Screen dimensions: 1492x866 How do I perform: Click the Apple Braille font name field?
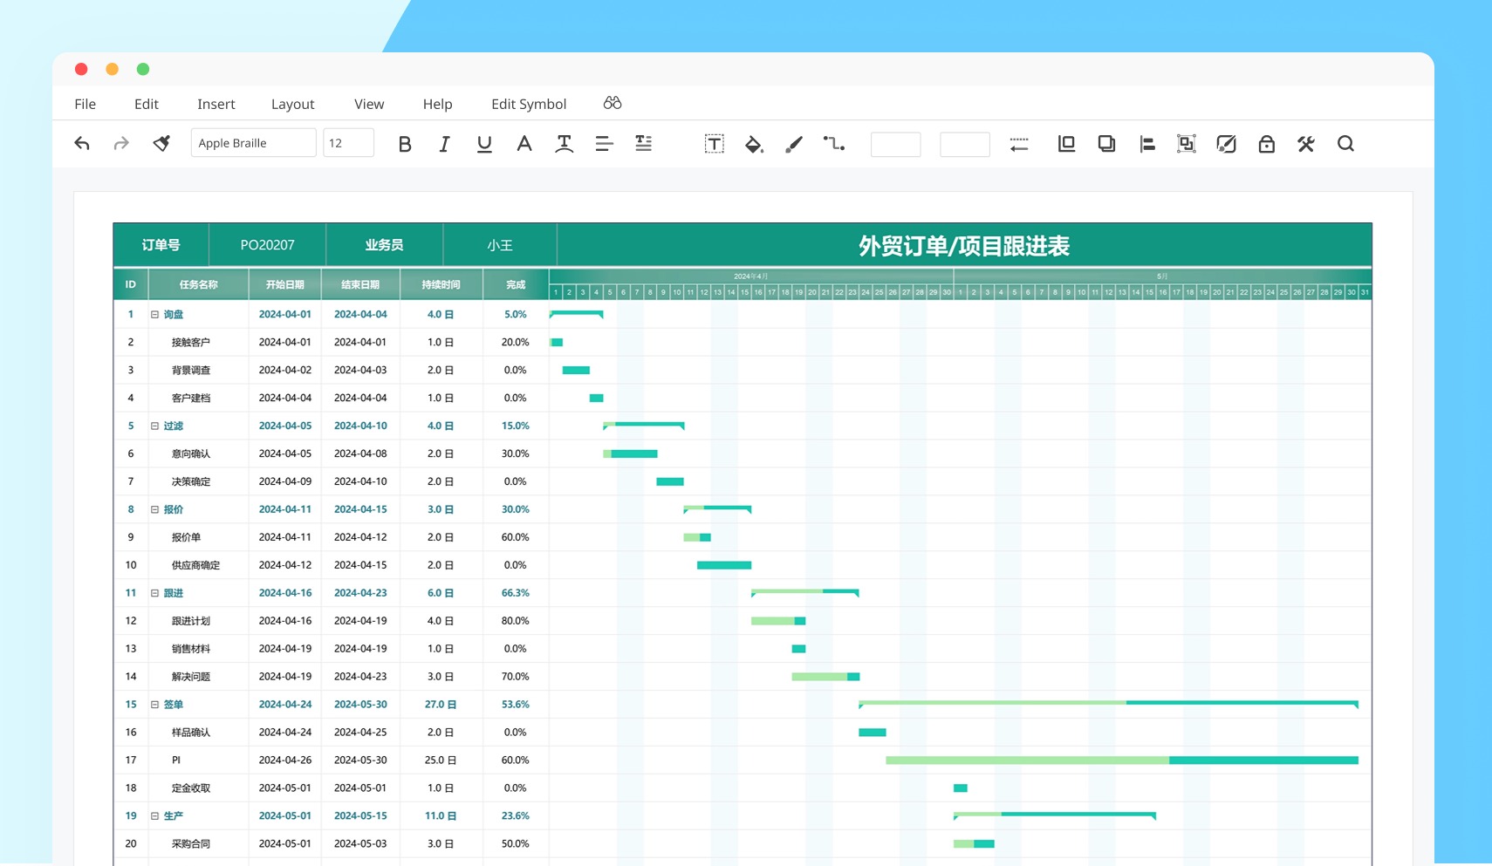pos(253,143)
